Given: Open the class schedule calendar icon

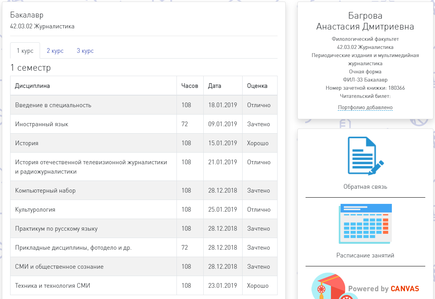Looking at the screenshot, I should tap(365, 224).
